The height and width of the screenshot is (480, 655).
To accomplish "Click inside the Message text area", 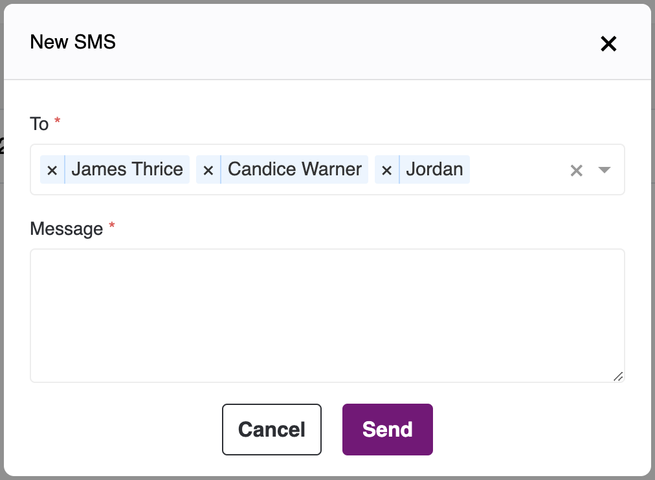I will tap(327, 315).
